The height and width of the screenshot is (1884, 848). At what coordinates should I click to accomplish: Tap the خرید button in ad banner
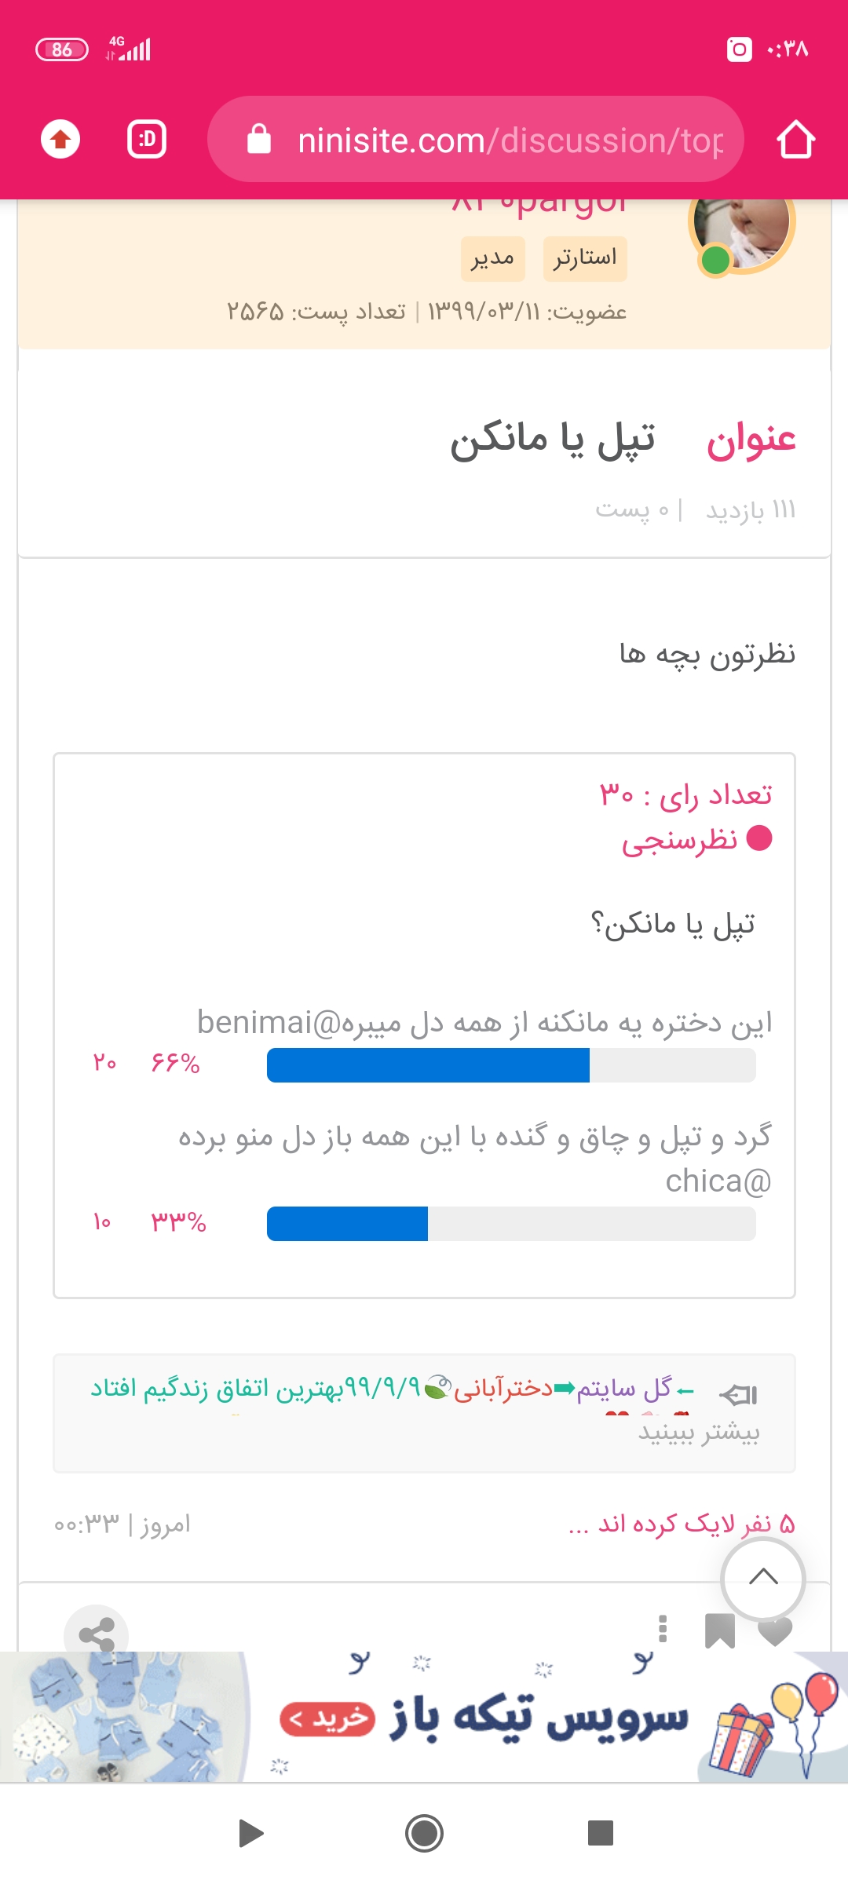(327, 1719)
